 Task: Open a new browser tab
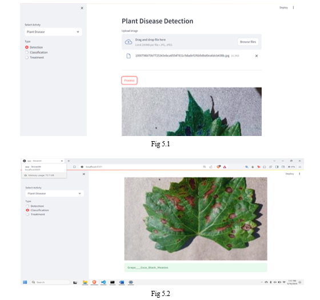click(x=69, y=161)
